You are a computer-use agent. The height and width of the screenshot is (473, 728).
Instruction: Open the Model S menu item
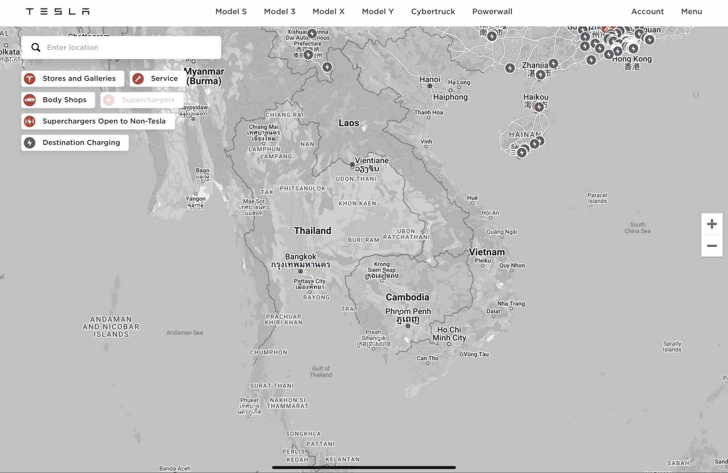coord(231,11)
